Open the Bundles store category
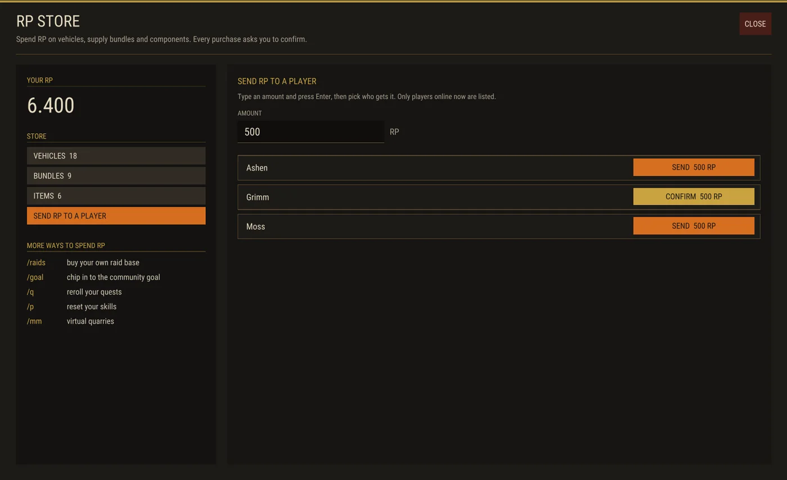Screen dimensions: 787x480 (116, 176)
